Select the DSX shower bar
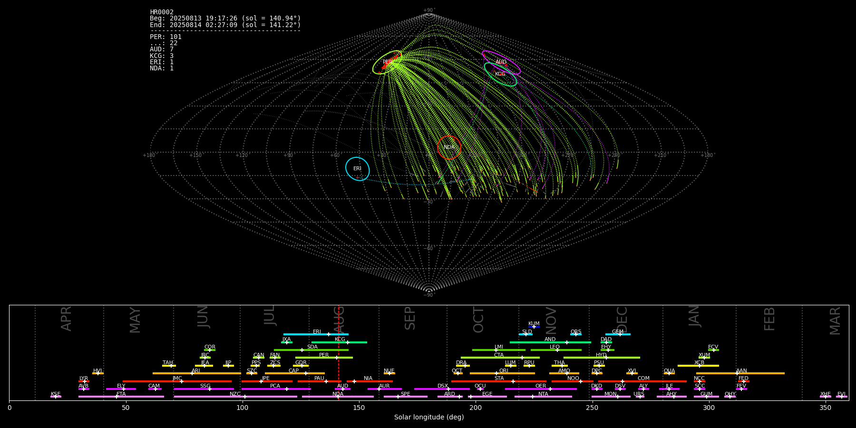856x428 pixels. pyautogui.click(x=442, y=389)
